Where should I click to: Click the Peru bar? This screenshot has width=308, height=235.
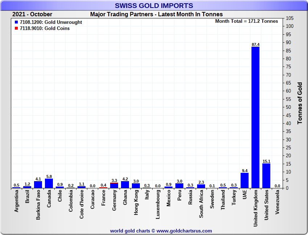(x=179, y=186)
